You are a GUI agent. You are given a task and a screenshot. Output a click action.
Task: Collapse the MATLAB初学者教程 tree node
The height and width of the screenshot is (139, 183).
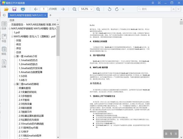click(x=10, y=29)
